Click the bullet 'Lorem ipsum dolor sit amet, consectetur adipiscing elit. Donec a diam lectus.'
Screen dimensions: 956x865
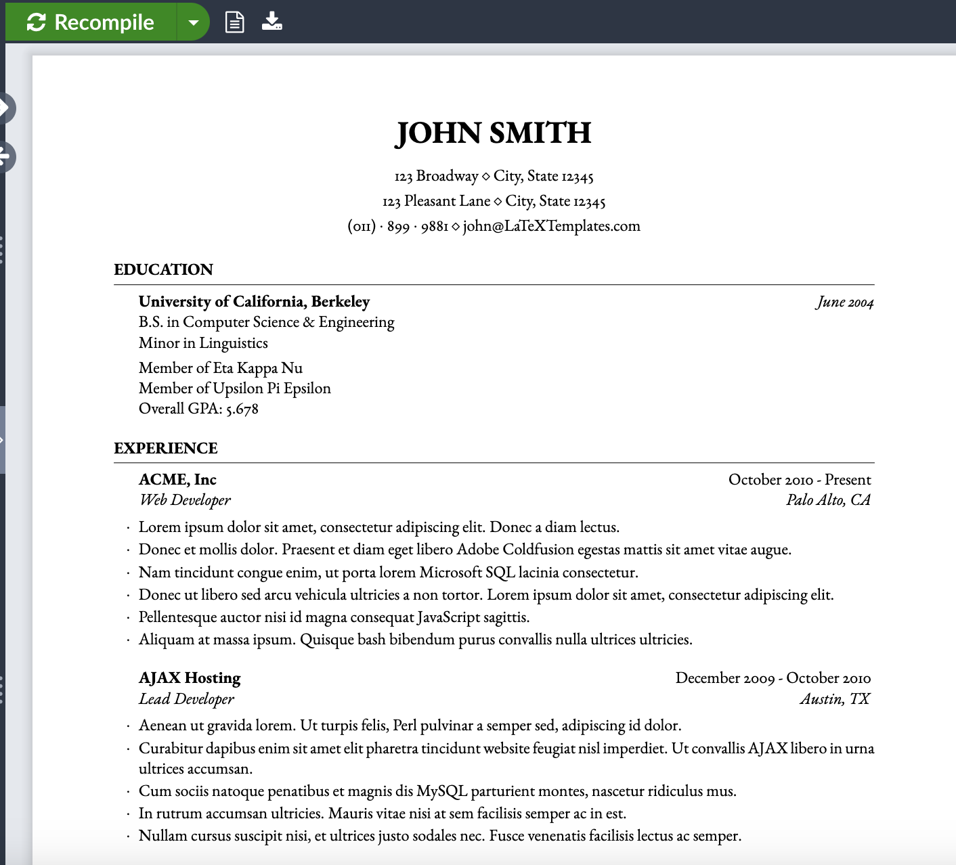coord(379,527)
